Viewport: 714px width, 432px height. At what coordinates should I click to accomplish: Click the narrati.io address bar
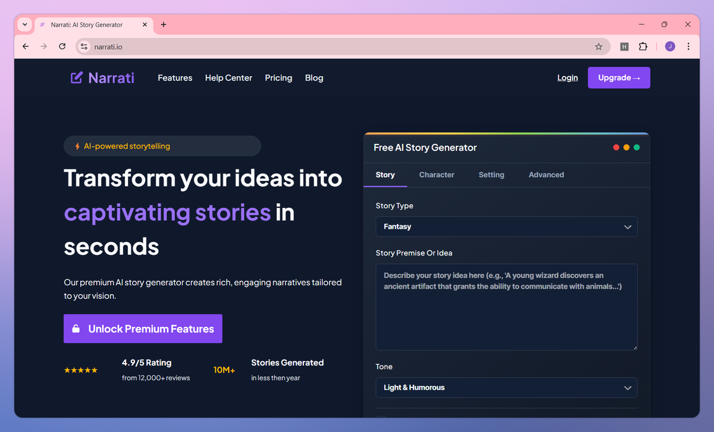click(343, 46)
